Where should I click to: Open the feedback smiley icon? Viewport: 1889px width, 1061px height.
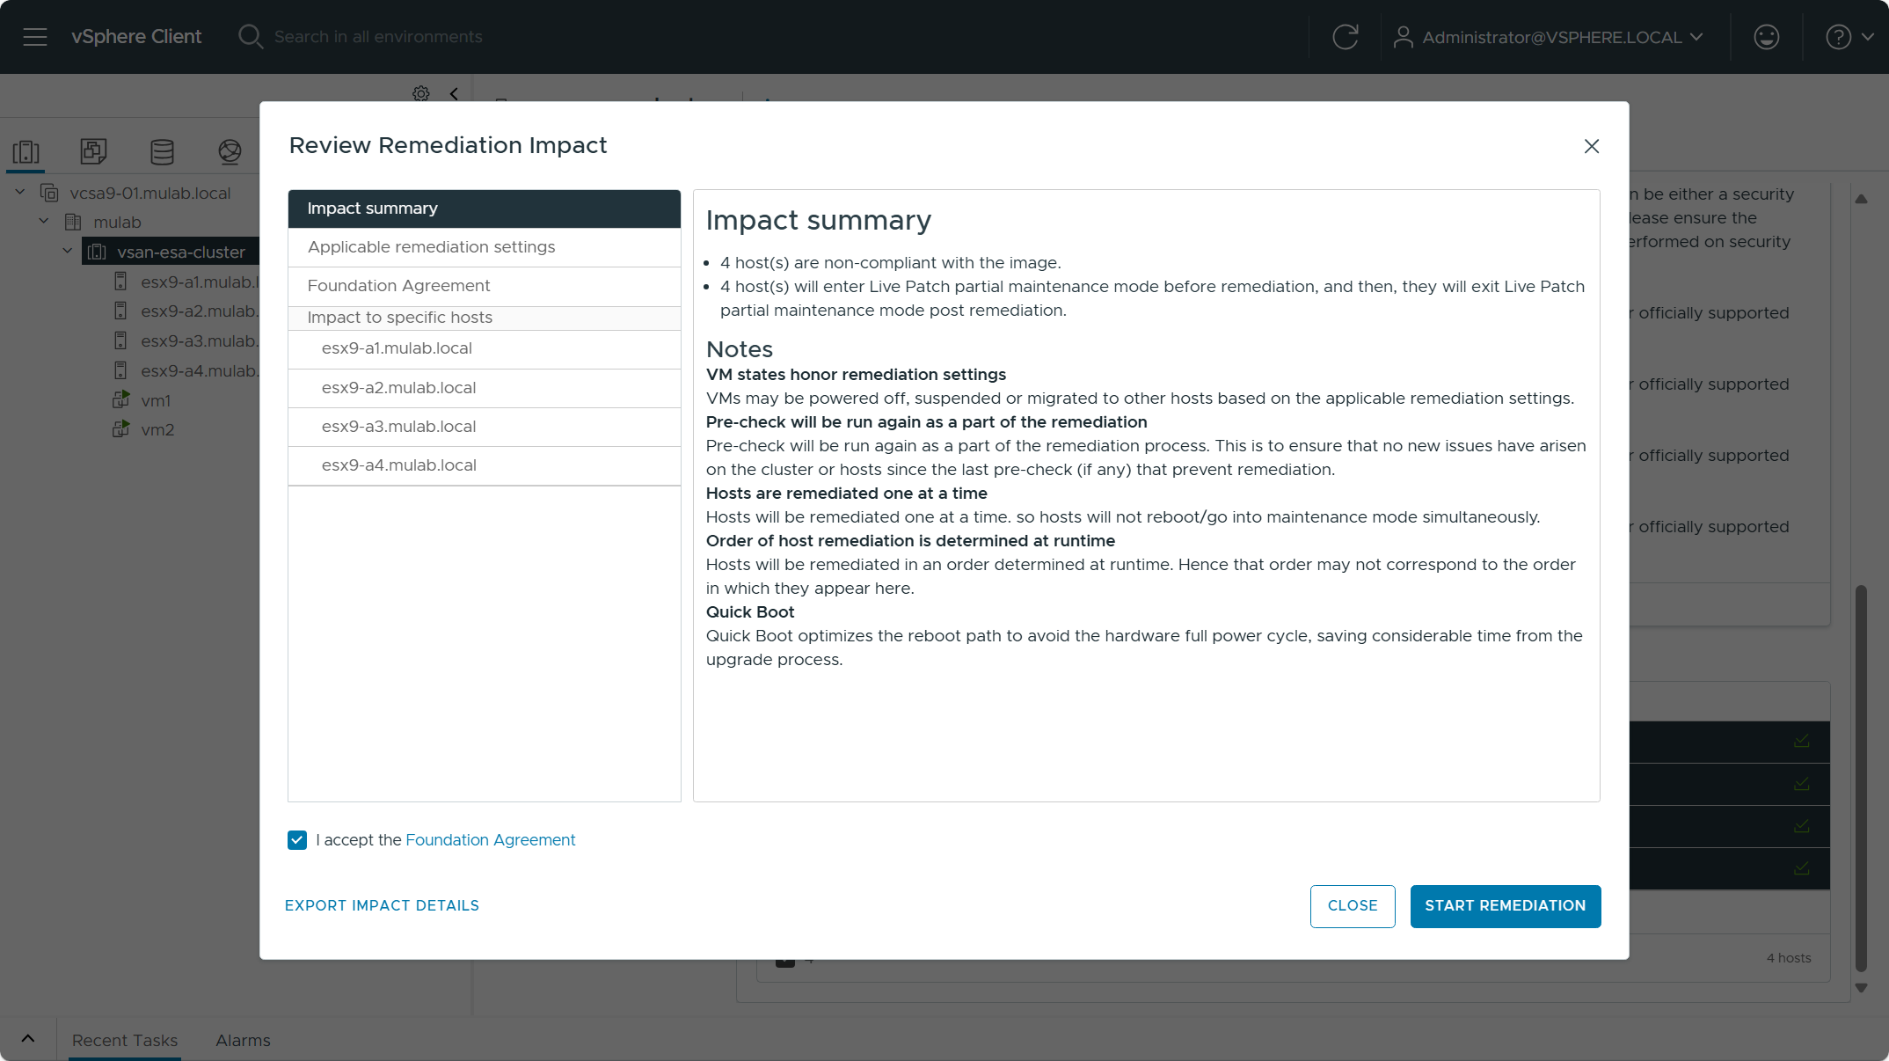(1766, 37)
